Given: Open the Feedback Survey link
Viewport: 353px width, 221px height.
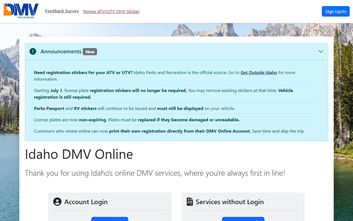Looking at the screenshot, I should click(62, 11).
